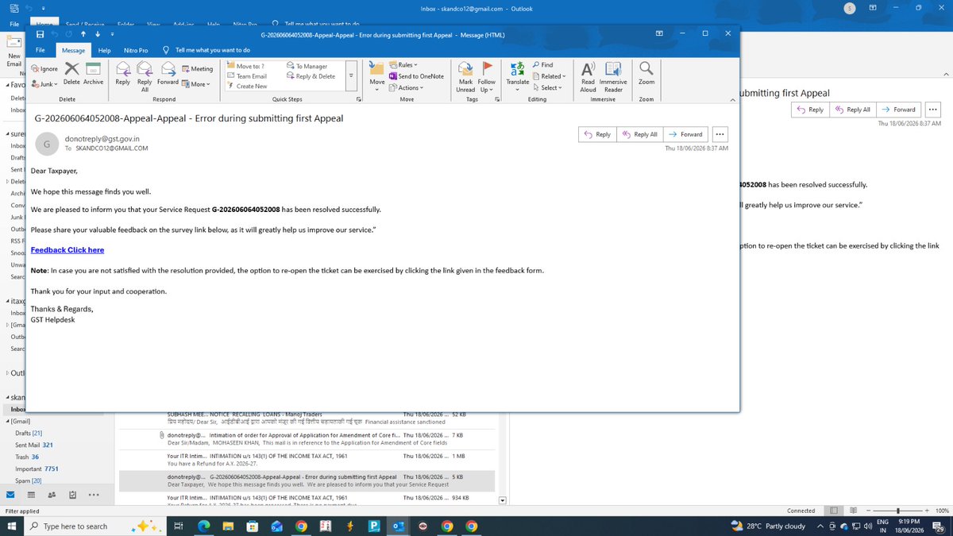This screenshot has height=536, width=953.
Task: Expand the More respond options dropdown
Action: [196, 84]
